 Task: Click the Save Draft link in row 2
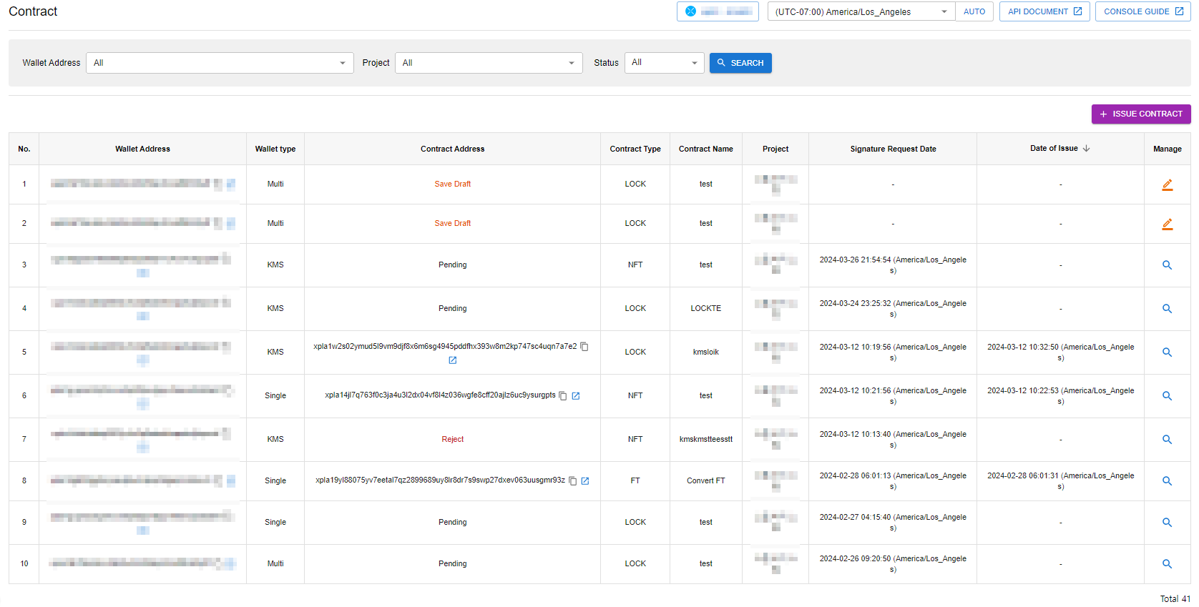[453, 224]
